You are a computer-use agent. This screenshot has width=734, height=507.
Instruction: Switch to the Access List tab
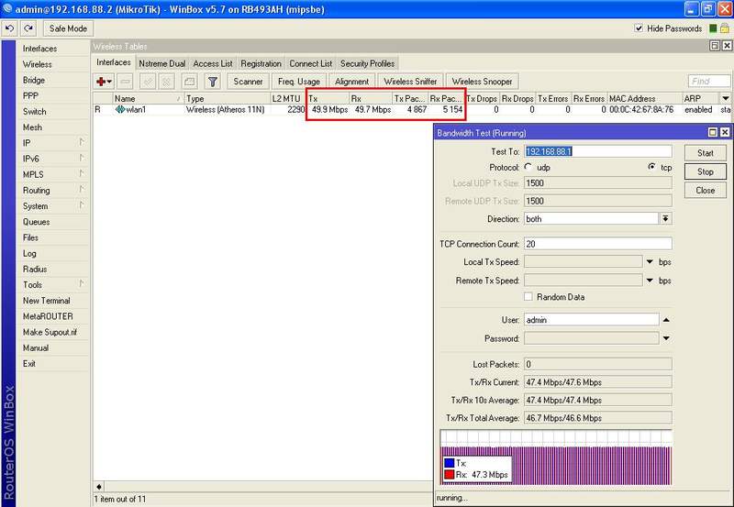pos(213,63)
